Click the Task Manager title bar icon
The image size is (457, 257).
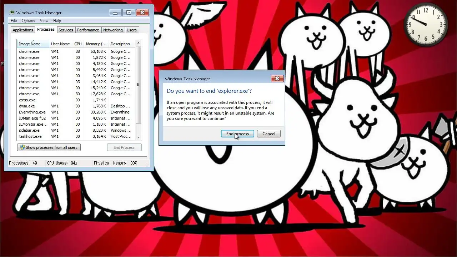(x=12, y=13)
